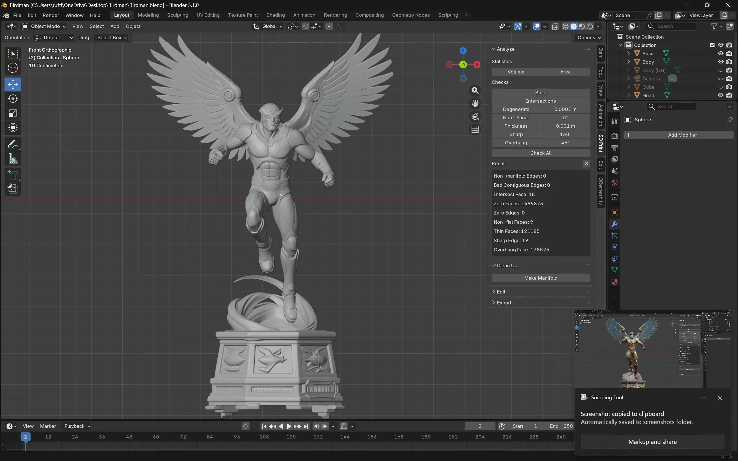Click the Intersections check button
Screen dimensions: 738x461
pyautogui.click(x=541, y=101)
